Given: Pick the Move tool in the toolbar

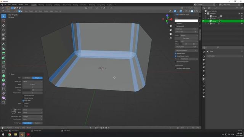Looking at the screenshot, I should coord(3,25).
